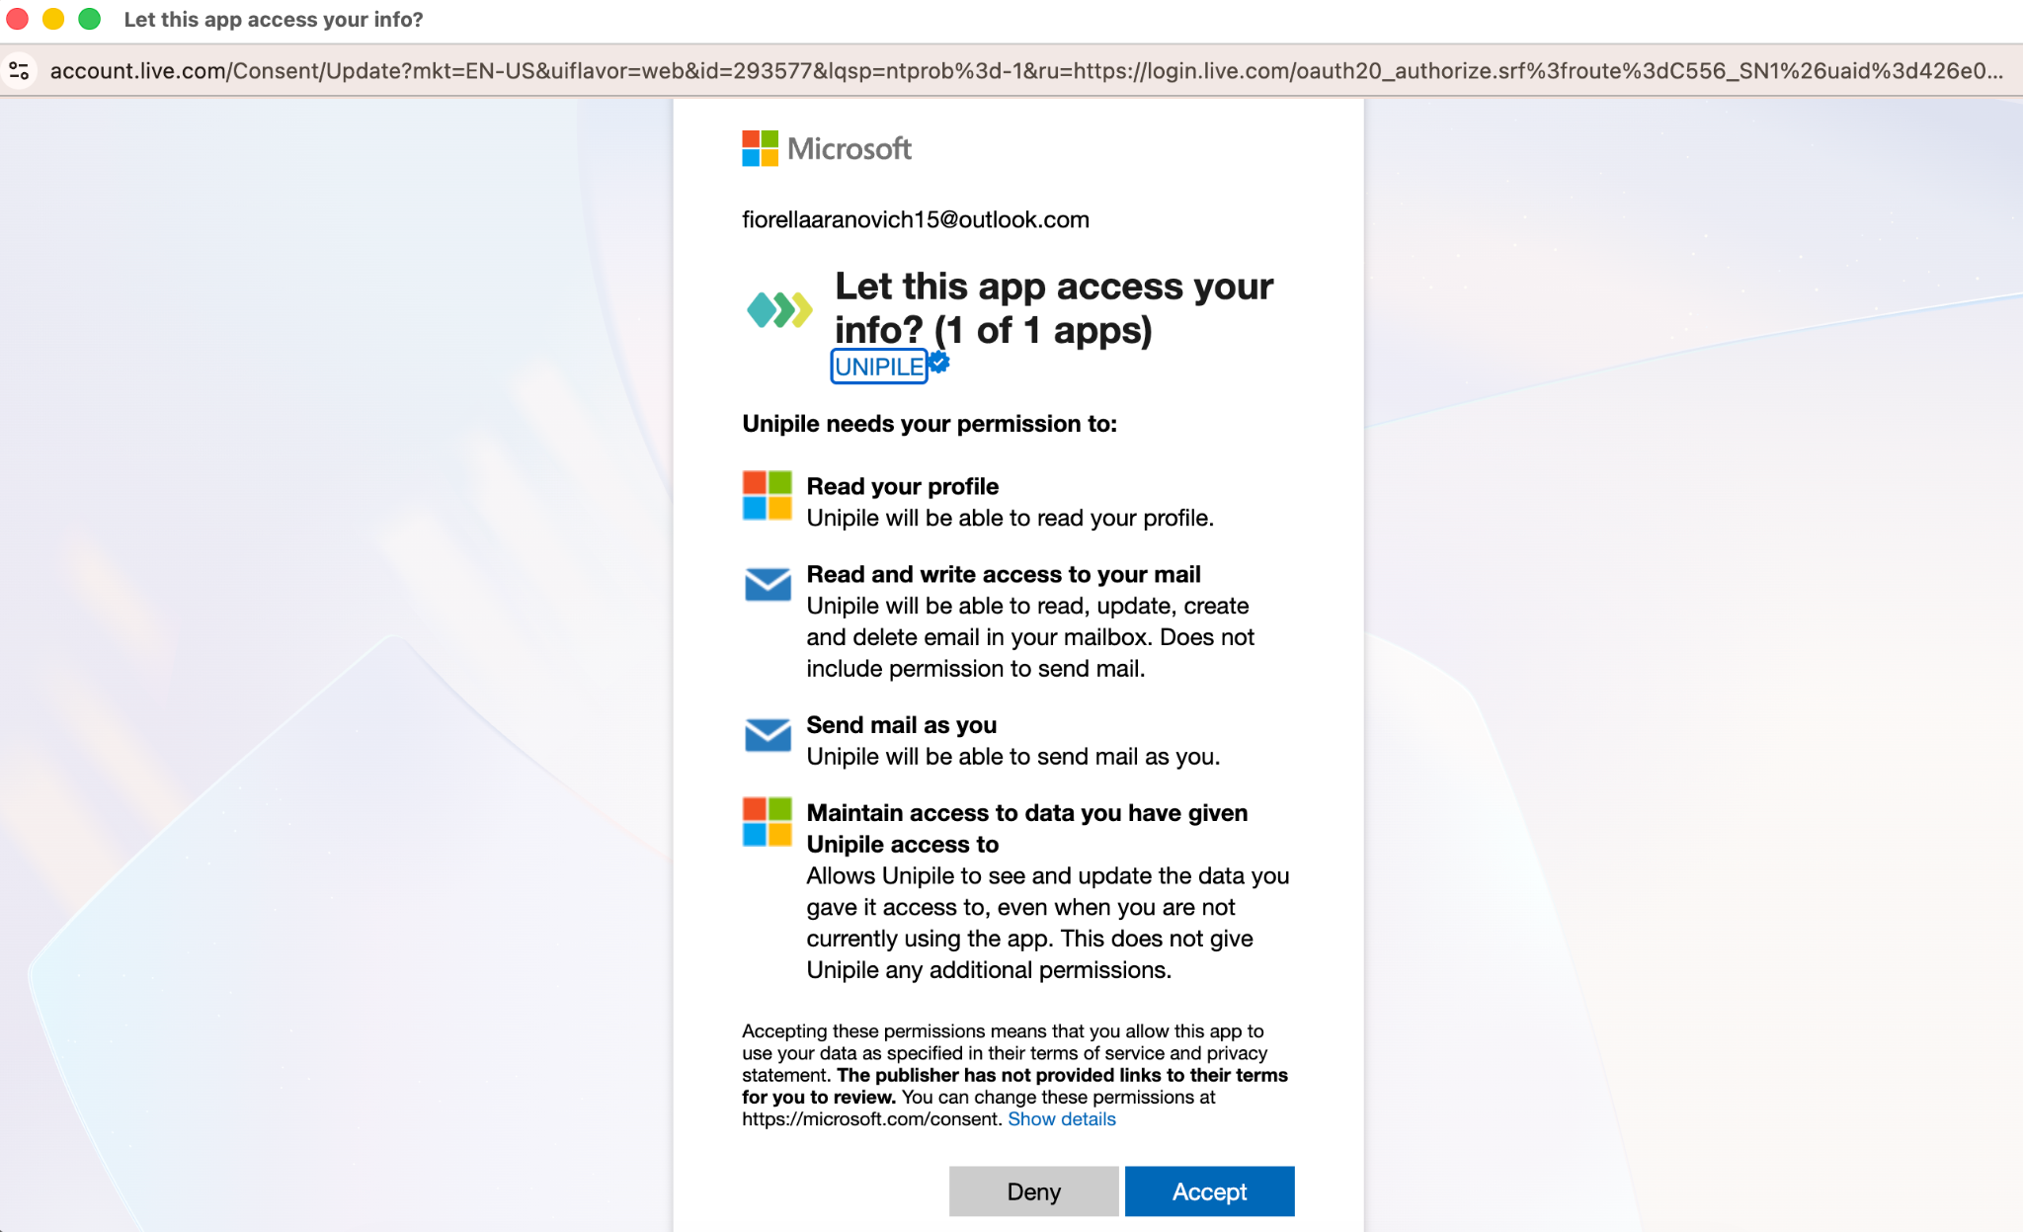Click the Microsoft logo at top
This screenshot has width=2023, height=1232.
[827, 149]
